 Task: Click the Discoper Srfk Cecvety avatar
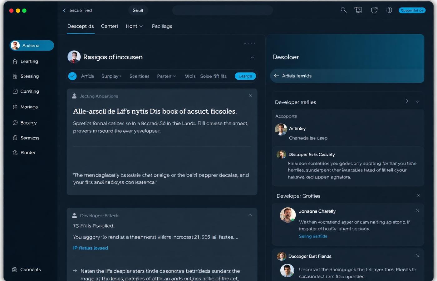[281, 154]
